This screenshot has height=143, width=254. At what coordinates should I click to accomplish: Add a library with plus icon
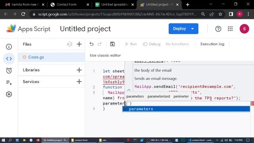(79, 70)
